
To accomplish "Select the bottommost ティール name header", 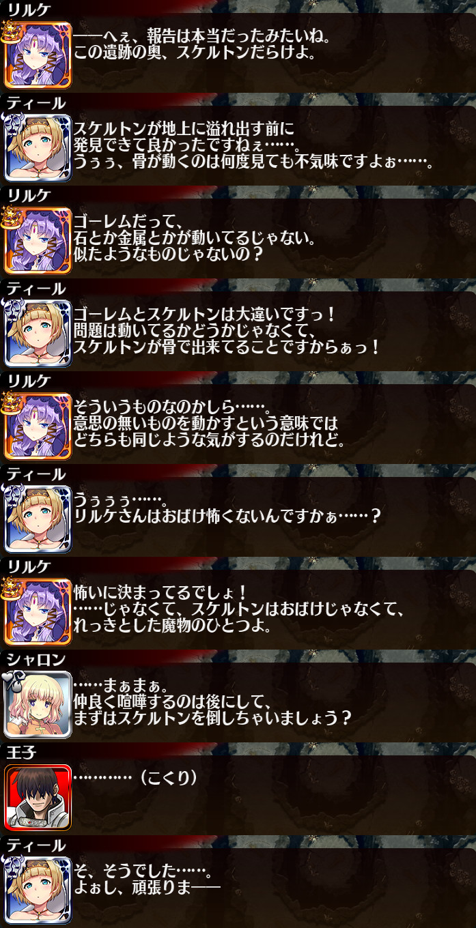I will pos(36,845).
